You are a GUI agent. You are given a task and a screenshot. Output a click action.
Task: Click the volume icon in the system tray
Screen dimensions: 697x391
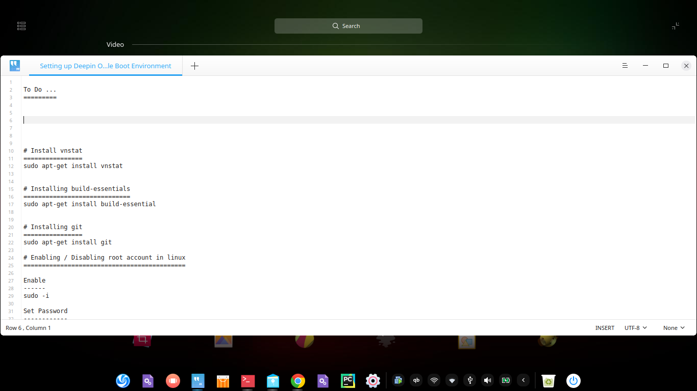pos(487,380)
